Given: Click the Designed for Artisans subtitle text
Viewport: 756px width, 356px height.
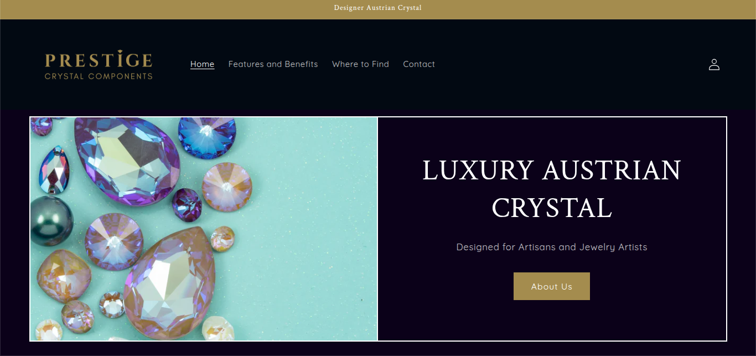Looking at the screenshot, I should [552, 247].
